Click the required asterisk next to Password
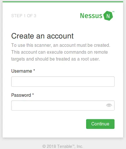 click(x=33, y=94)
